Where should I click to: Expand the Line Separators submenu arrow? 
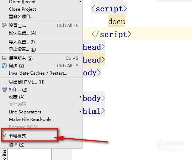click(80, 112)
